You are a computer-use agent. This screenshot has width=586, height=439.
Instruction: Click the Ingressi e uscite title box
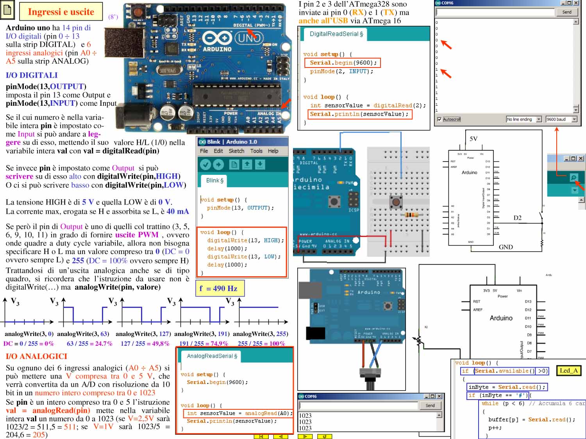[61, 12]
